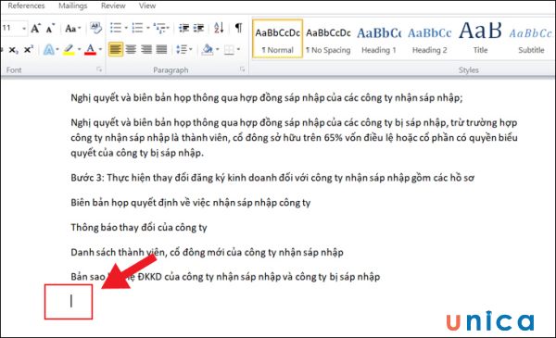This screenshot has width=556, height=338.
Task: Open the Line Spacing options
Action: point(184,49)
